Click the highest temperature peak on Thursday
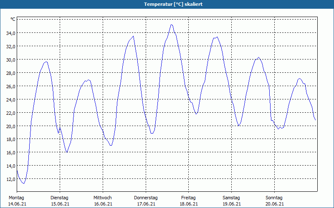 tap(171, 25)
